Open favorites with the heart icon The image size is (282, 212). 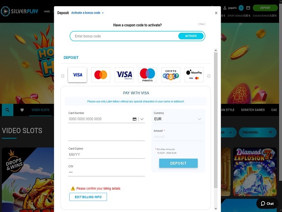22,110
